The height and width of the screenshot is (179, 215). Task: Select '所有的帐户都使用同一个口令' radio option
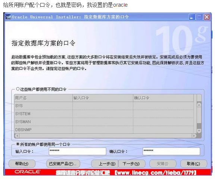18,144
